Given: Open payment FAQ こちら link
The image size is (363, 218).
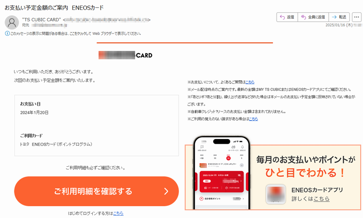Looking at the screenshot, I should [x=250, y=82].
